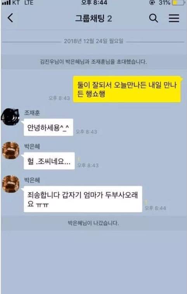Open the hamburger menu icon
187x294 pixels.
pyautogui.click(x=174, y=18)
